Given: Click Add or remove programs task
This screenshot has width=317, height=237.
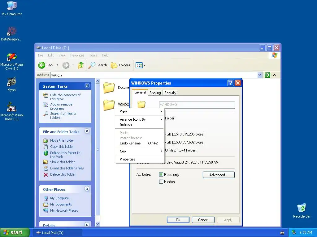Looking at the screenshot, I should pos(61,106).
